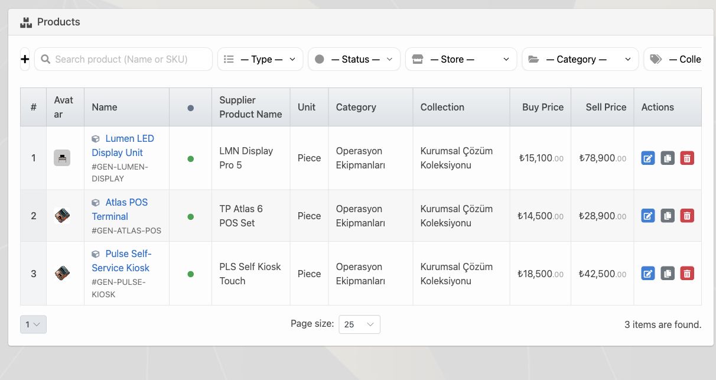Click the Products boxes icon in header

pyautogui.click(x=25, y=22)
